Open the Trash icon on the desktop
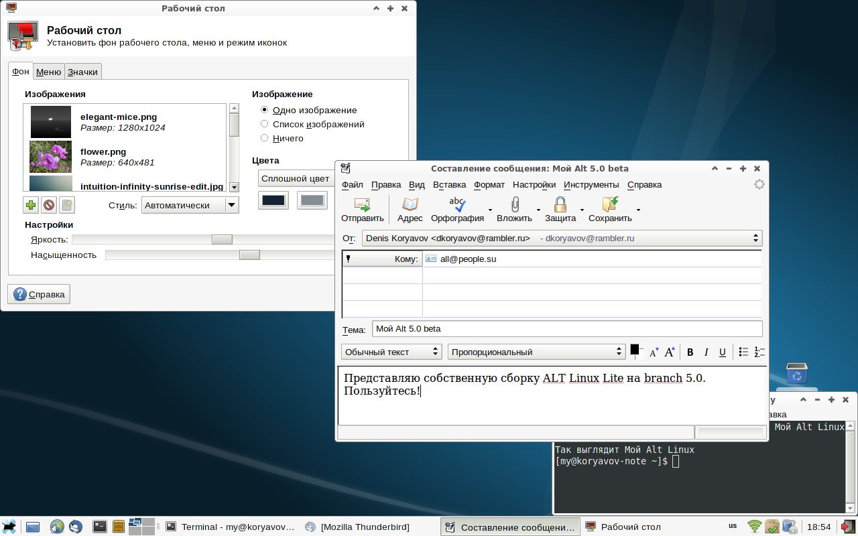The height and width of the screenshot is (536, 858). point(796,373)
